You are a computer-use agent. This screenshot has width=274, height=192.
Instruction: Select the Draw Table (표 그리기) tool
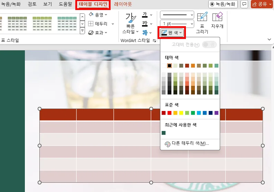click(202, 23)
